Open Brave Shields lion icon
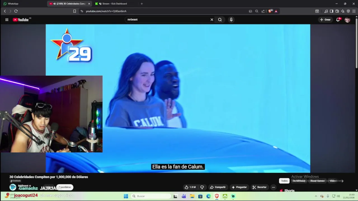Viewport: 358px width, 201px height. (x=270, y=11)
